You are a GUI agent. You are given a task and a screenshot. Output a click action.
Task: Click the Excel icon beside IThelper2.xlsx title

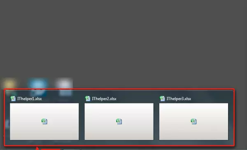pos(88,99)
